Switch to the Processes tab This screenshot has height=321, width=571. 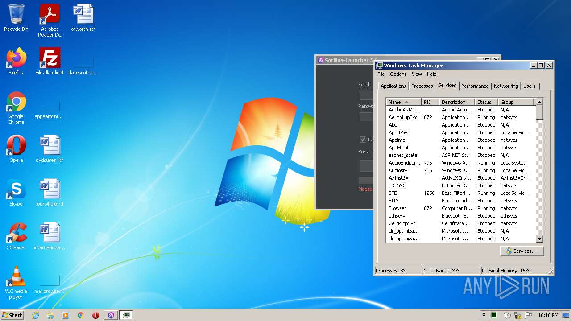[x=422, y=86]
